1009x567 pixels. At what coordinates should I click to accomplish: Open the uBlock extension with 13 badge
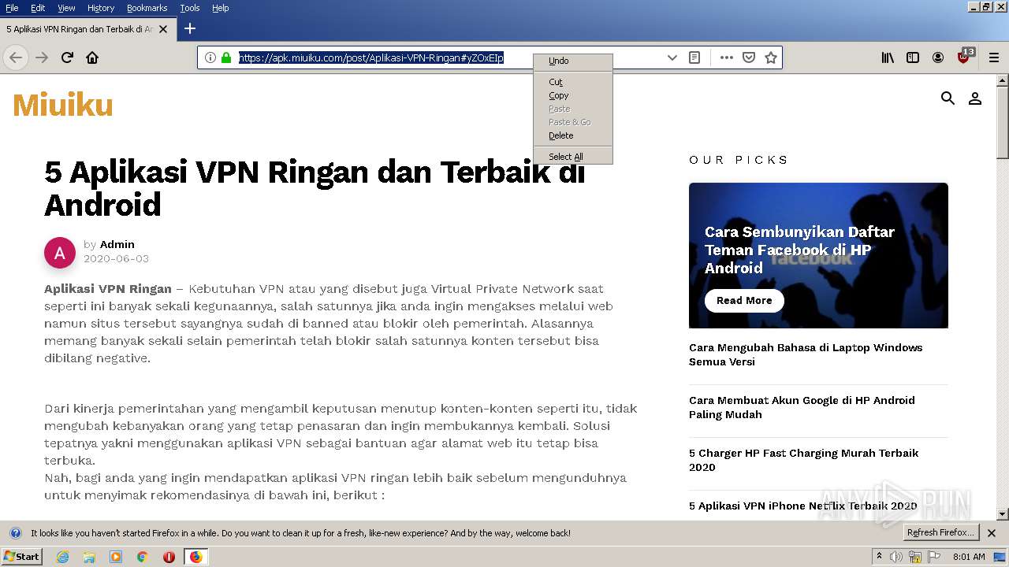pyautogui.click(x=965, y=57)
